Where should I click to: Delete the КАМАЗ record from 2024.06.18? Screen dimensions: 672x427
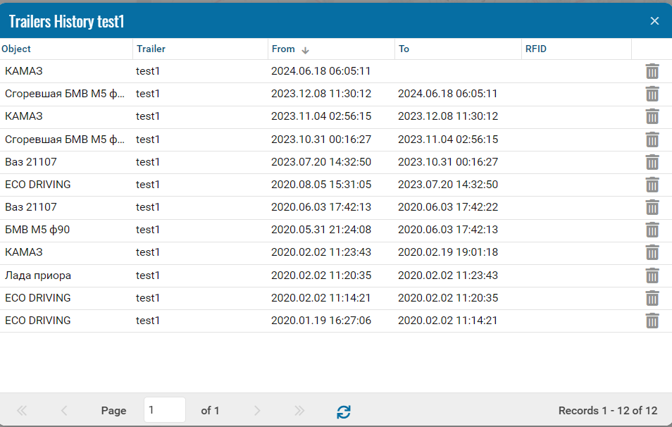(652, 71)
